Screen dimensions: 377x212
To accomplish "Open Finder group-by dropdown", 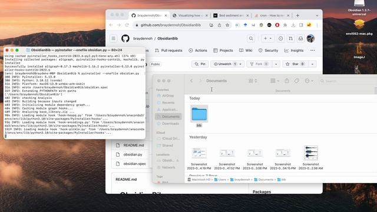I will click(x=275, y=81).
